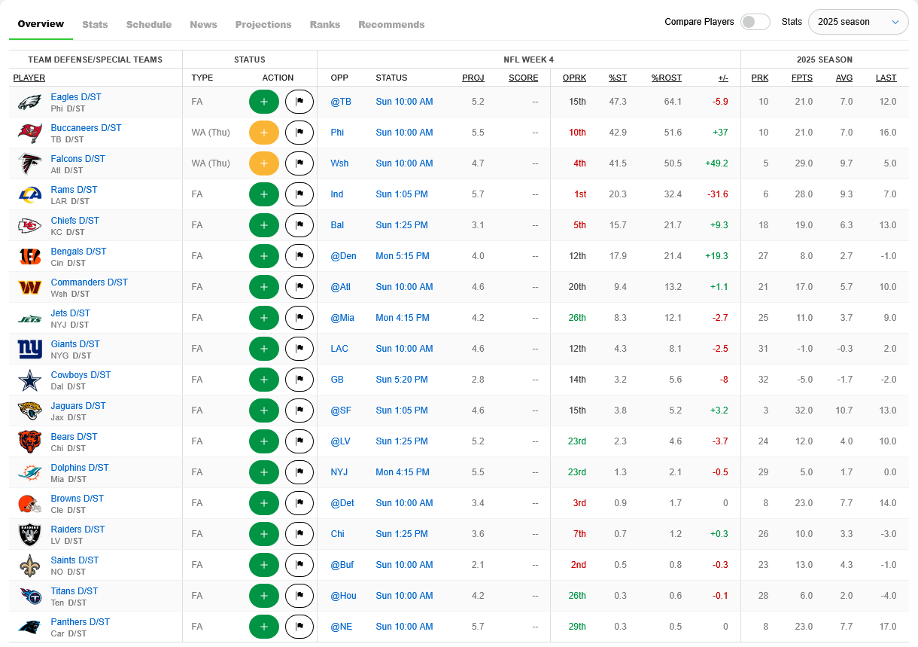This screenshot has height=647, width=918.
Task: Flag Raiders D/ST to watch list
Action: pyautogui.click(x=299, y=534)
